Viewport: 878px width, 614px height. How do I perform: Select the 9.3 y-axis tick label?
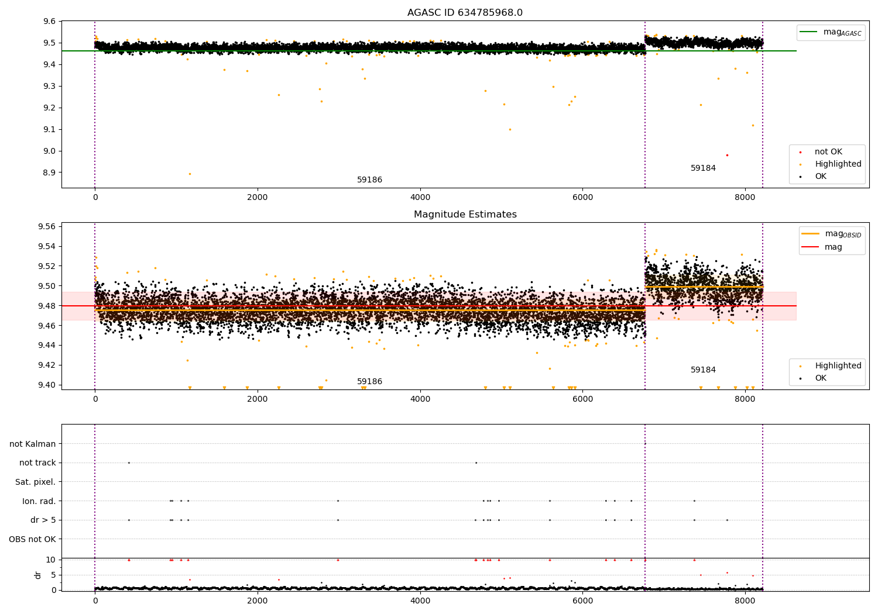pos(50,87)
